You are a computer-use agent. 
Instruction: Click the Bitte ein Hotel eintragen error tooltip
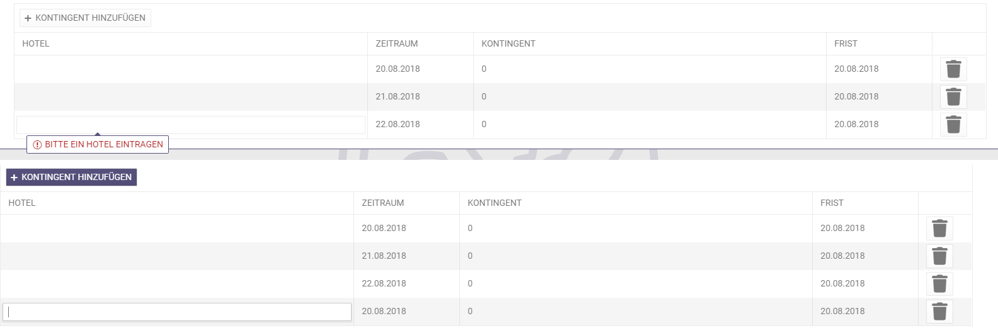98,144
